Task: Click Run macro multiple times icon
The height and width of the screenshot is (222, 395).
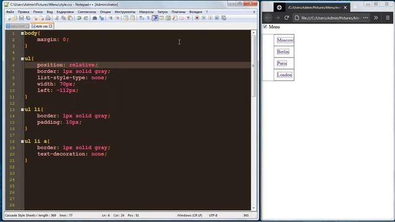Action: tap(217, 18)
